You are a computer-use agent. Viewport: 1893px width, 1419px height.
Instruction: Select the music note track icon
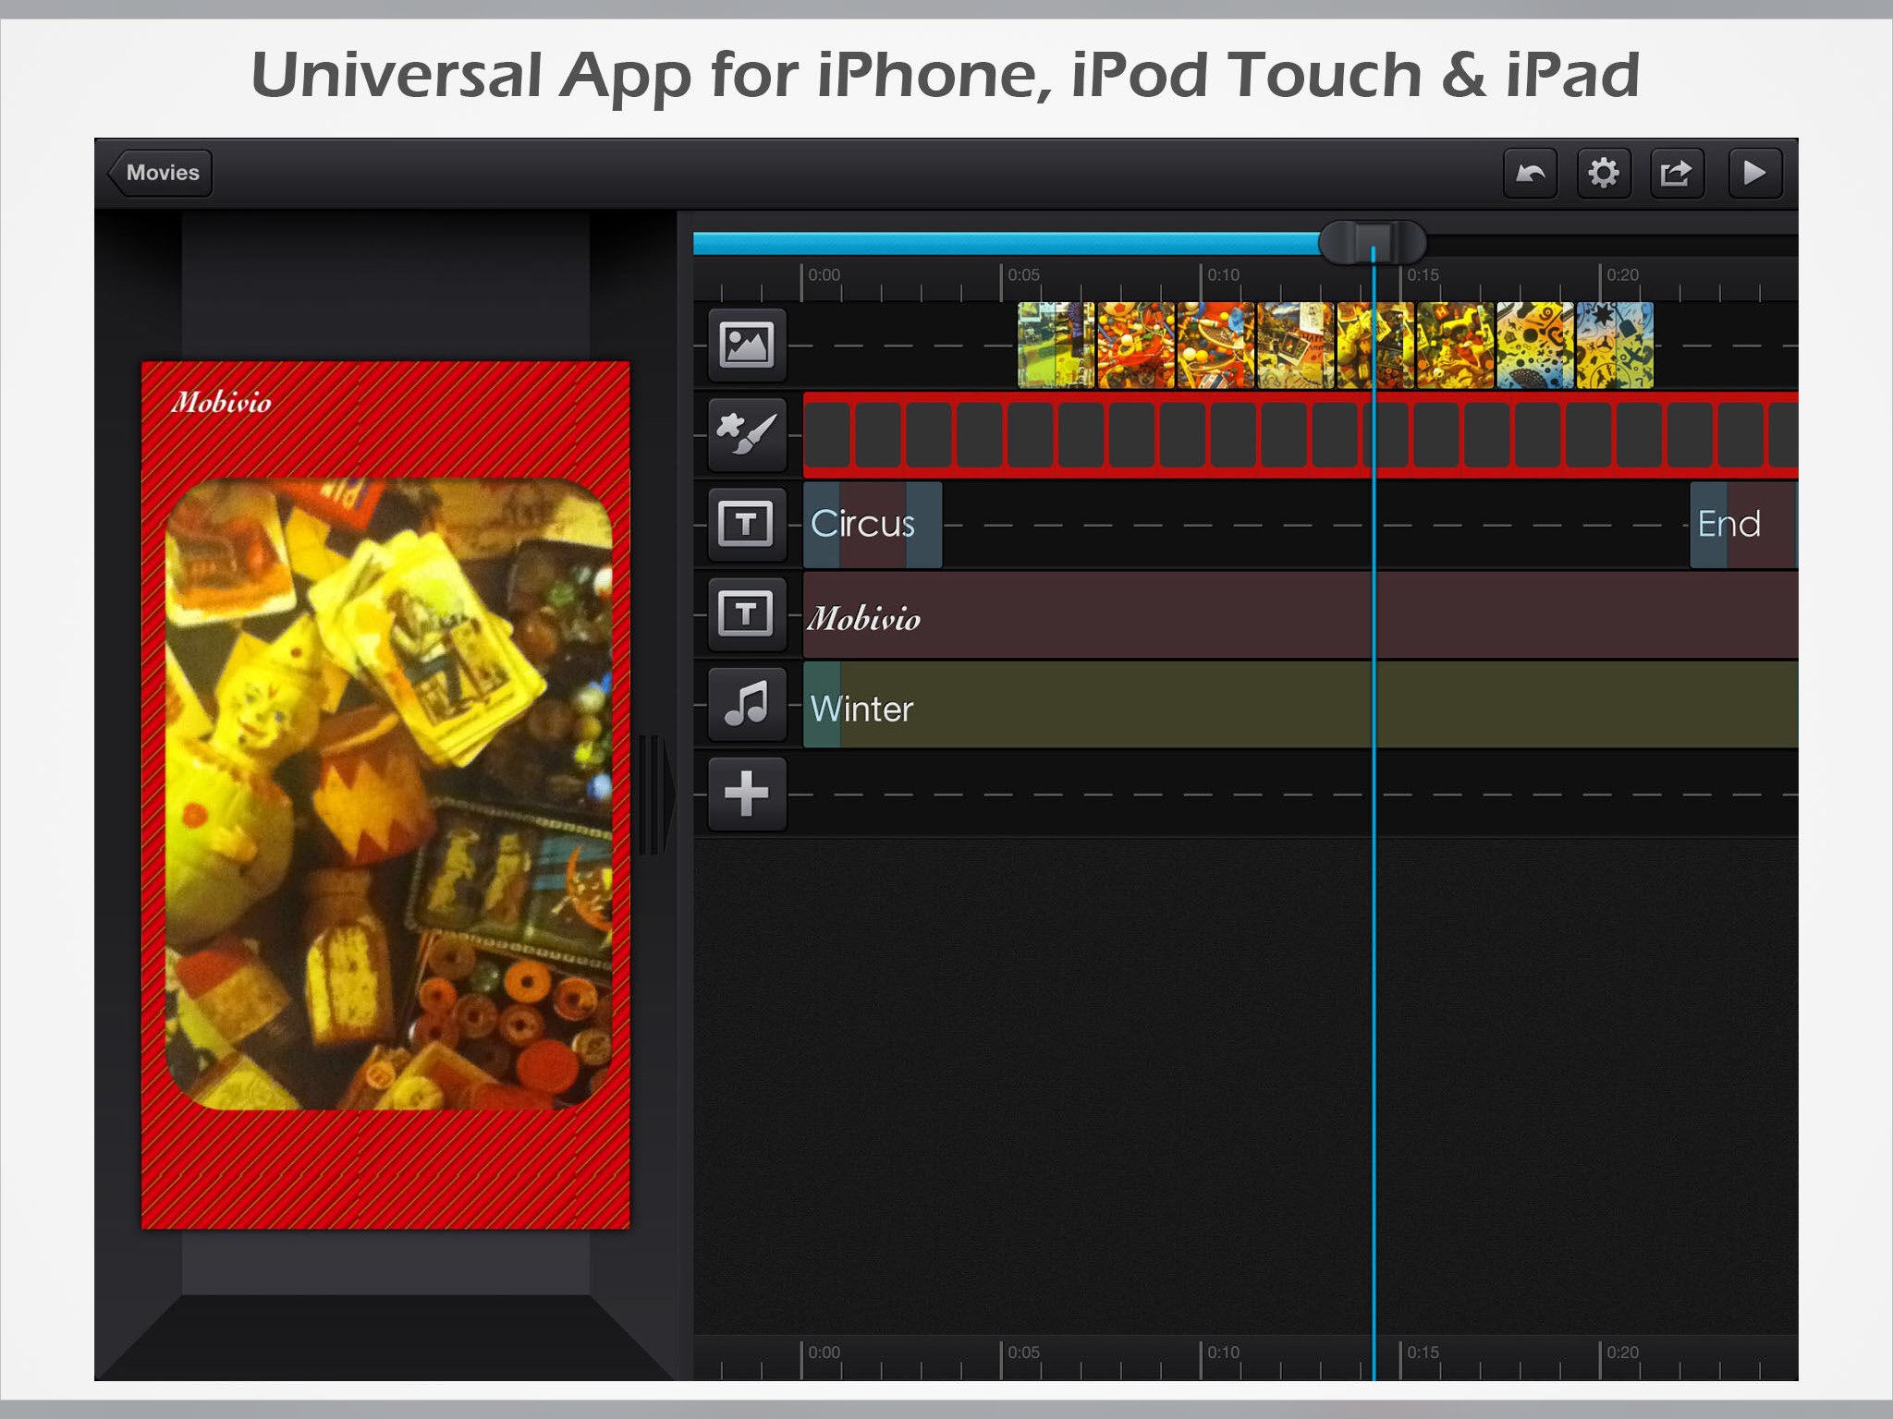point(747,704)
